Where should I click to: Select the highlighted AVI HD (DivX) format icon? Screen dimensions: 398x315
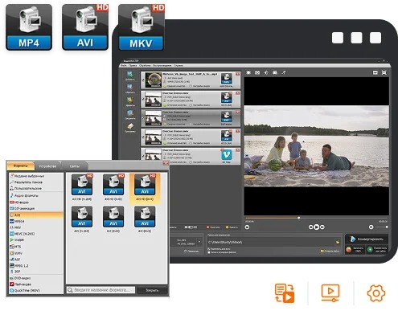click(145, 185)
